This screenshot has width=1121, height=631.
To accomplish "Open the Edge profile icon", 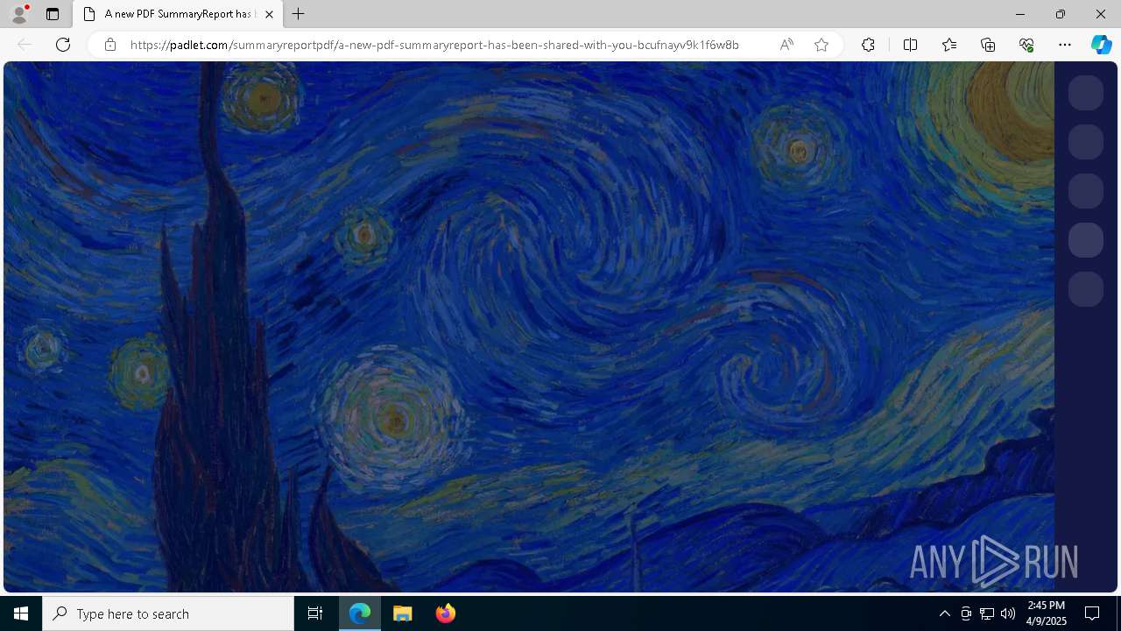I will pyautogui.click(x=18, y=14).
